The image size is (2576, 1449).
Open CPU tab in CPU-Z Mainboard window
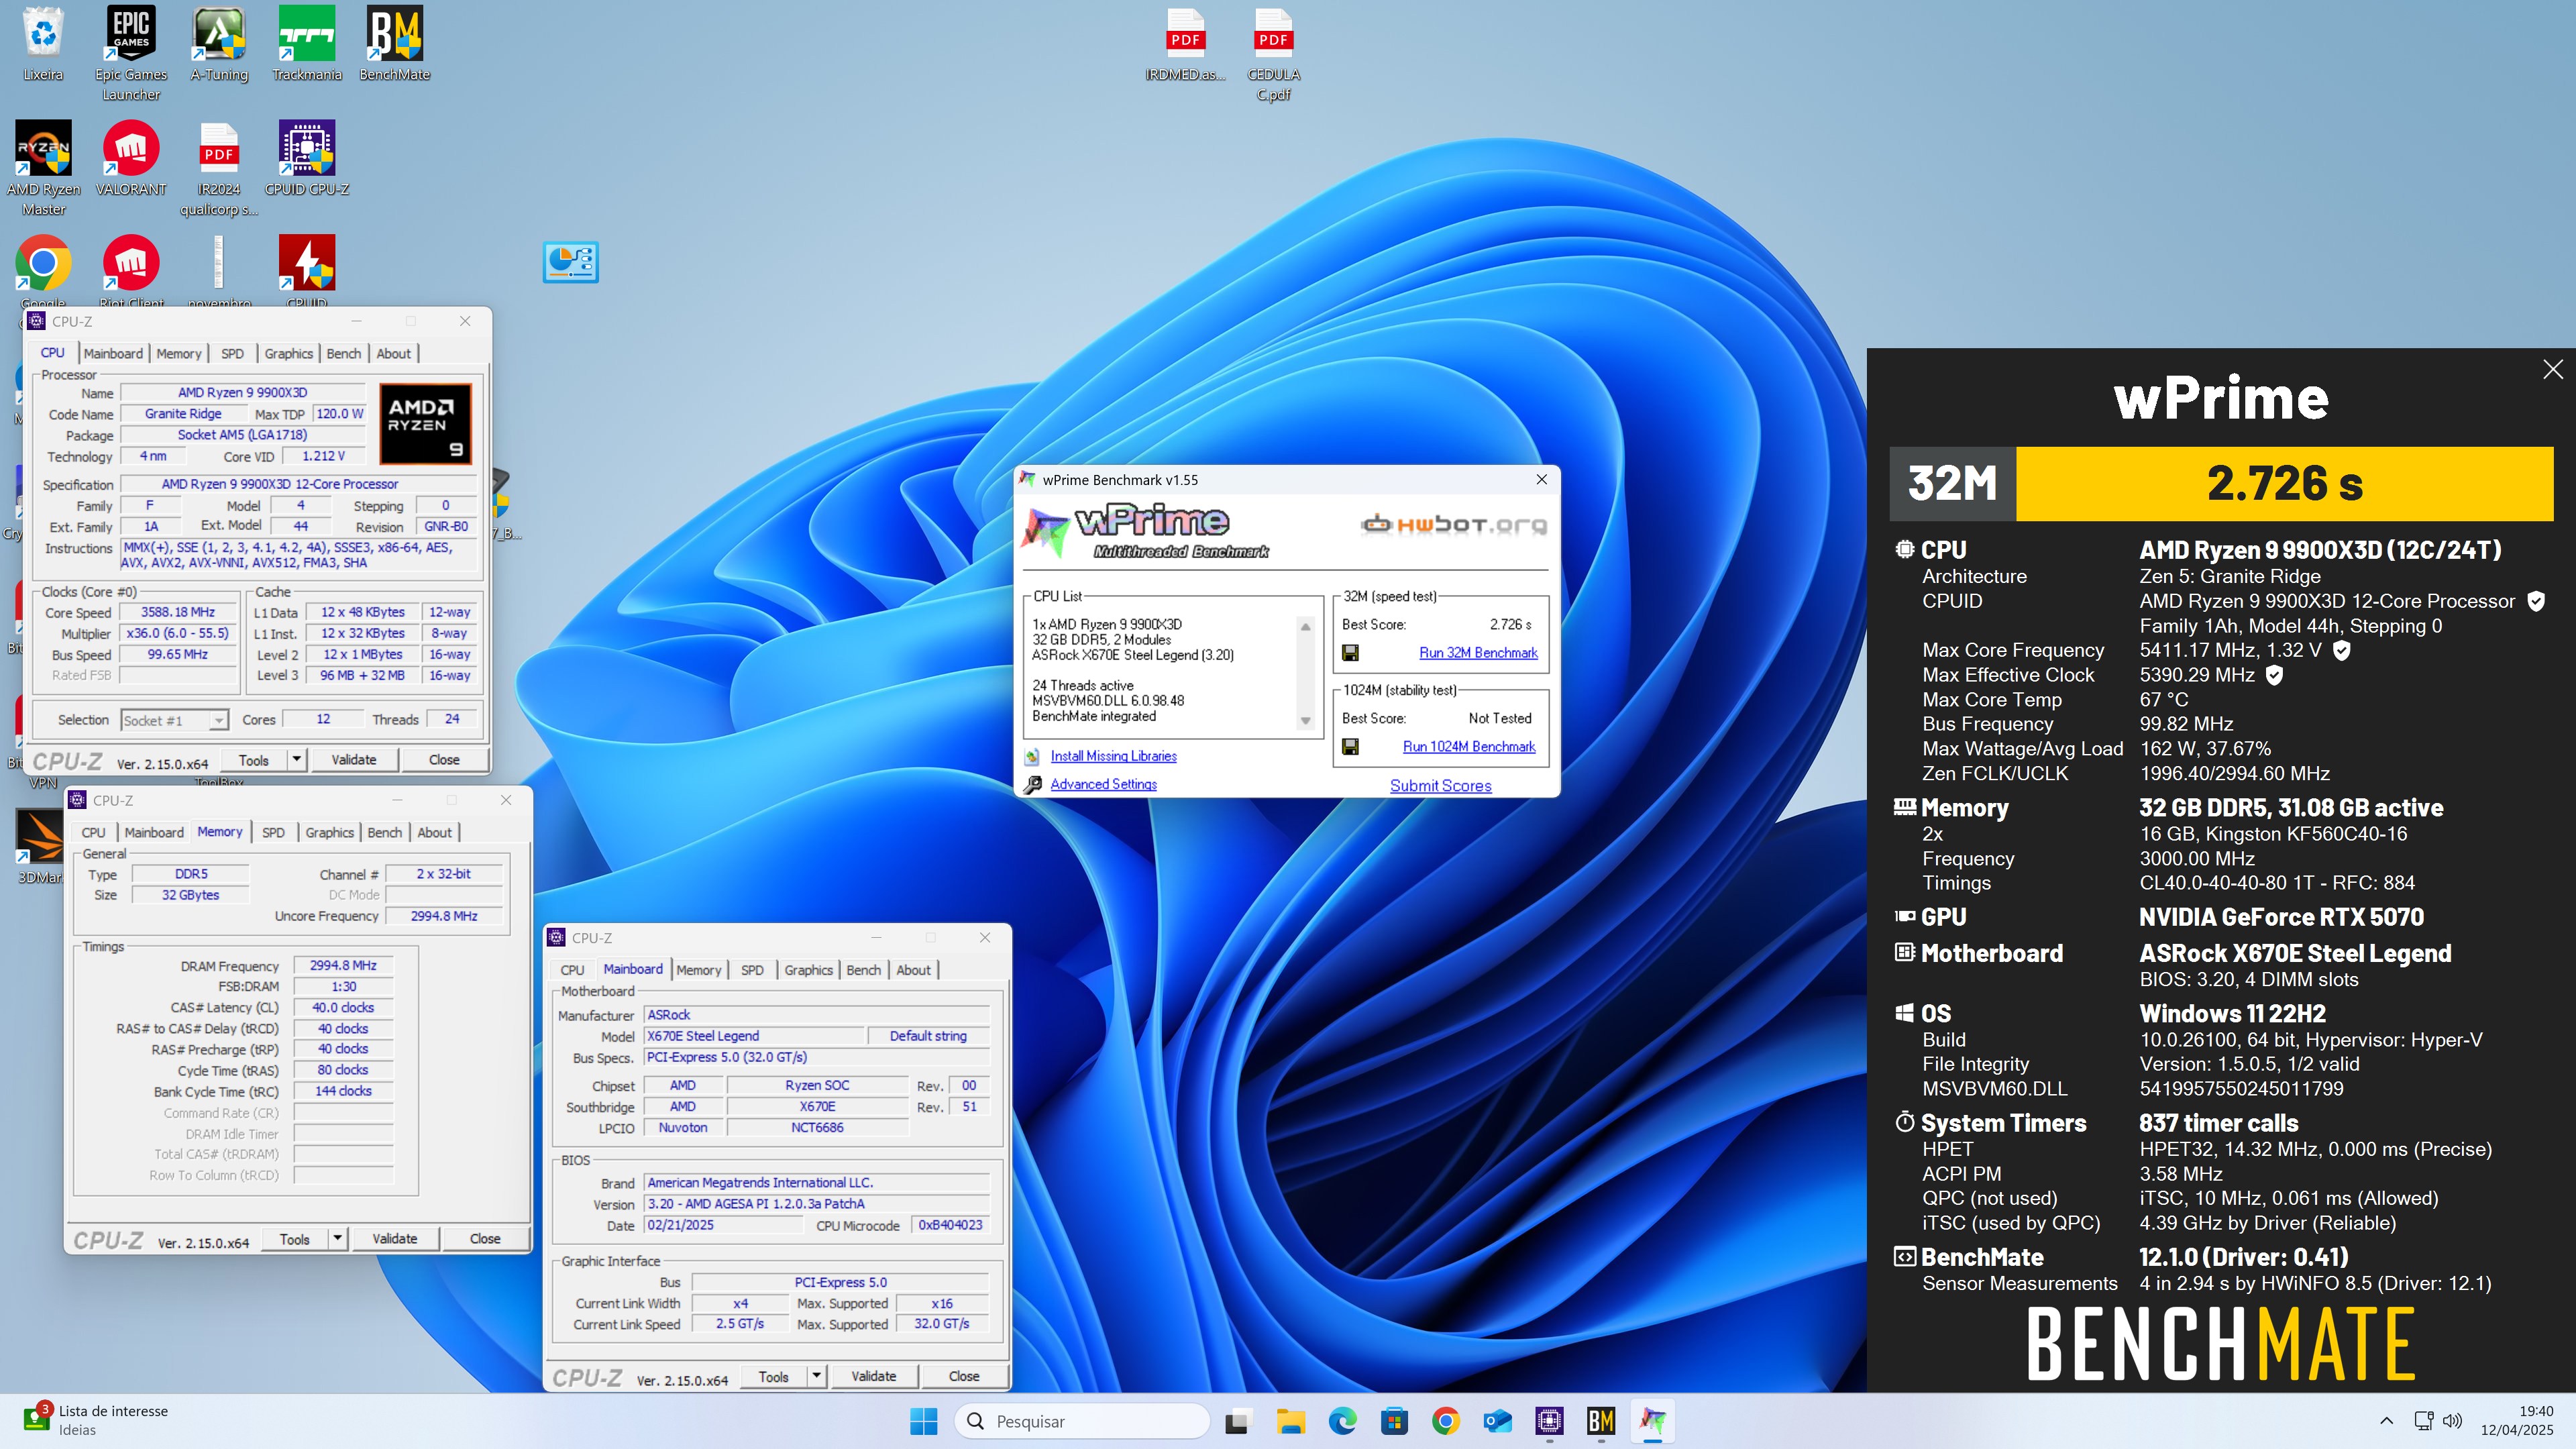572,970
